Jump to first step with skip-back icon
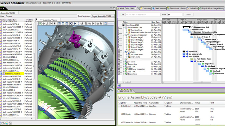 (x=52, y=23)
